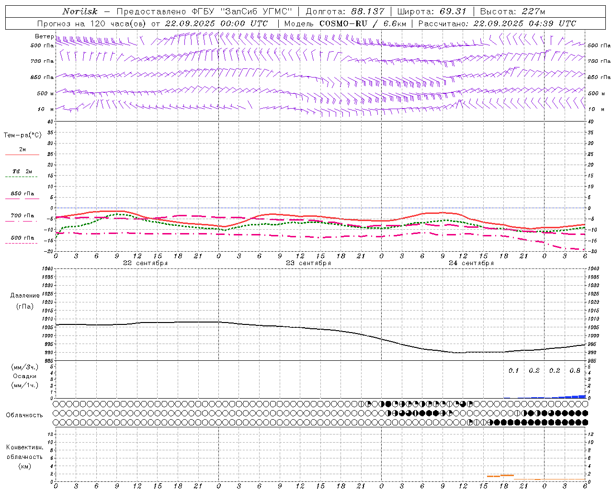
Task: Click the latitude value "Широта: 69.31"
Action: point(432,11)
